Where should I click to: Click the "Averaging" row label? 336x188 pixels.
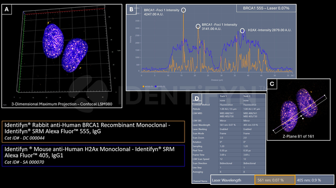(197, 172)
